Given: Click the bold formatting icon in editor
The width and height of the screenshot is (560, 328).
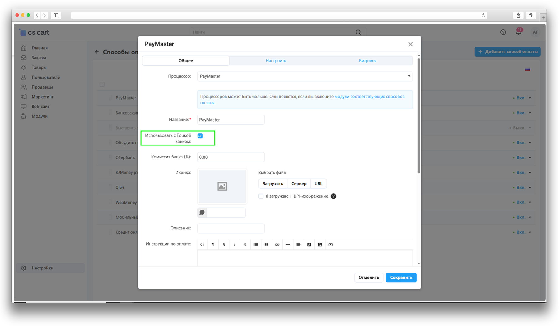Looking at the screenshot, I should click(224, 244).
